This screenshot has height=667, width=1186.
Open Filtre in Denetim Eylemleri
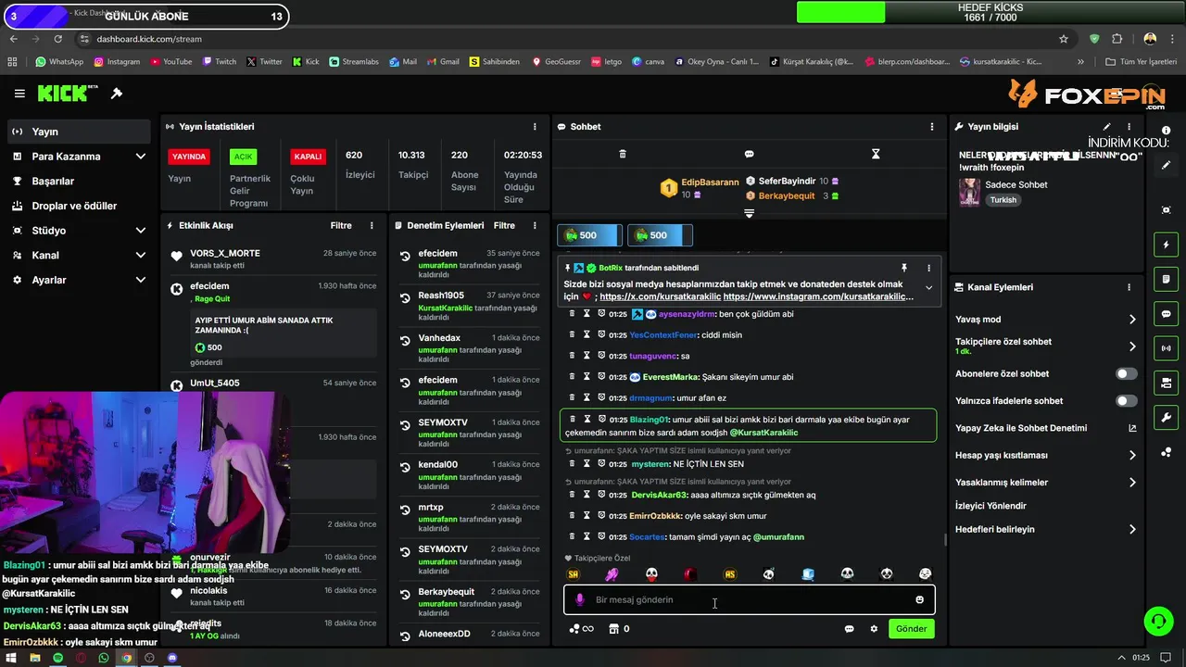[x=504, y=225]
